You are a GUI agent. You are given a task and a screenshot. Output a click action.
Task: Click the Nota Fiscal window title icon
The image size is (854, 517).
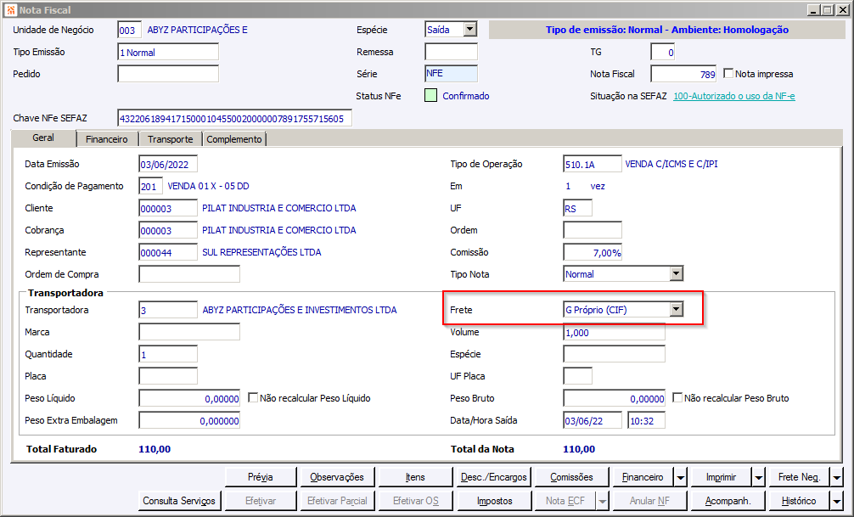pyautogui.click(x=11, y=10)
